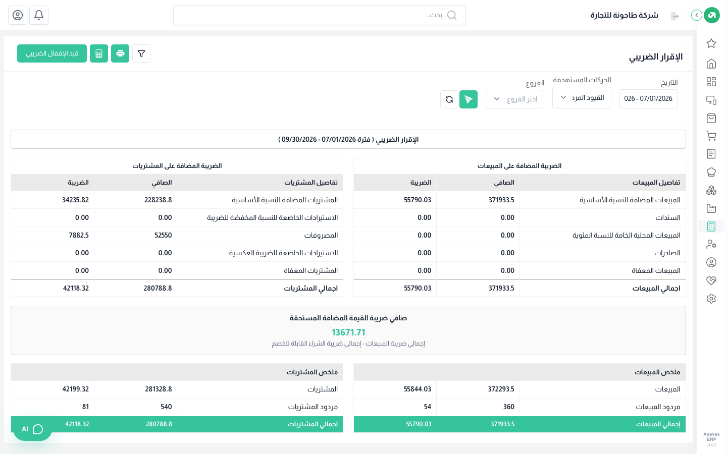Click the net VAT due value 13671.71
The image size is (727, 454).
coord(348,332)
